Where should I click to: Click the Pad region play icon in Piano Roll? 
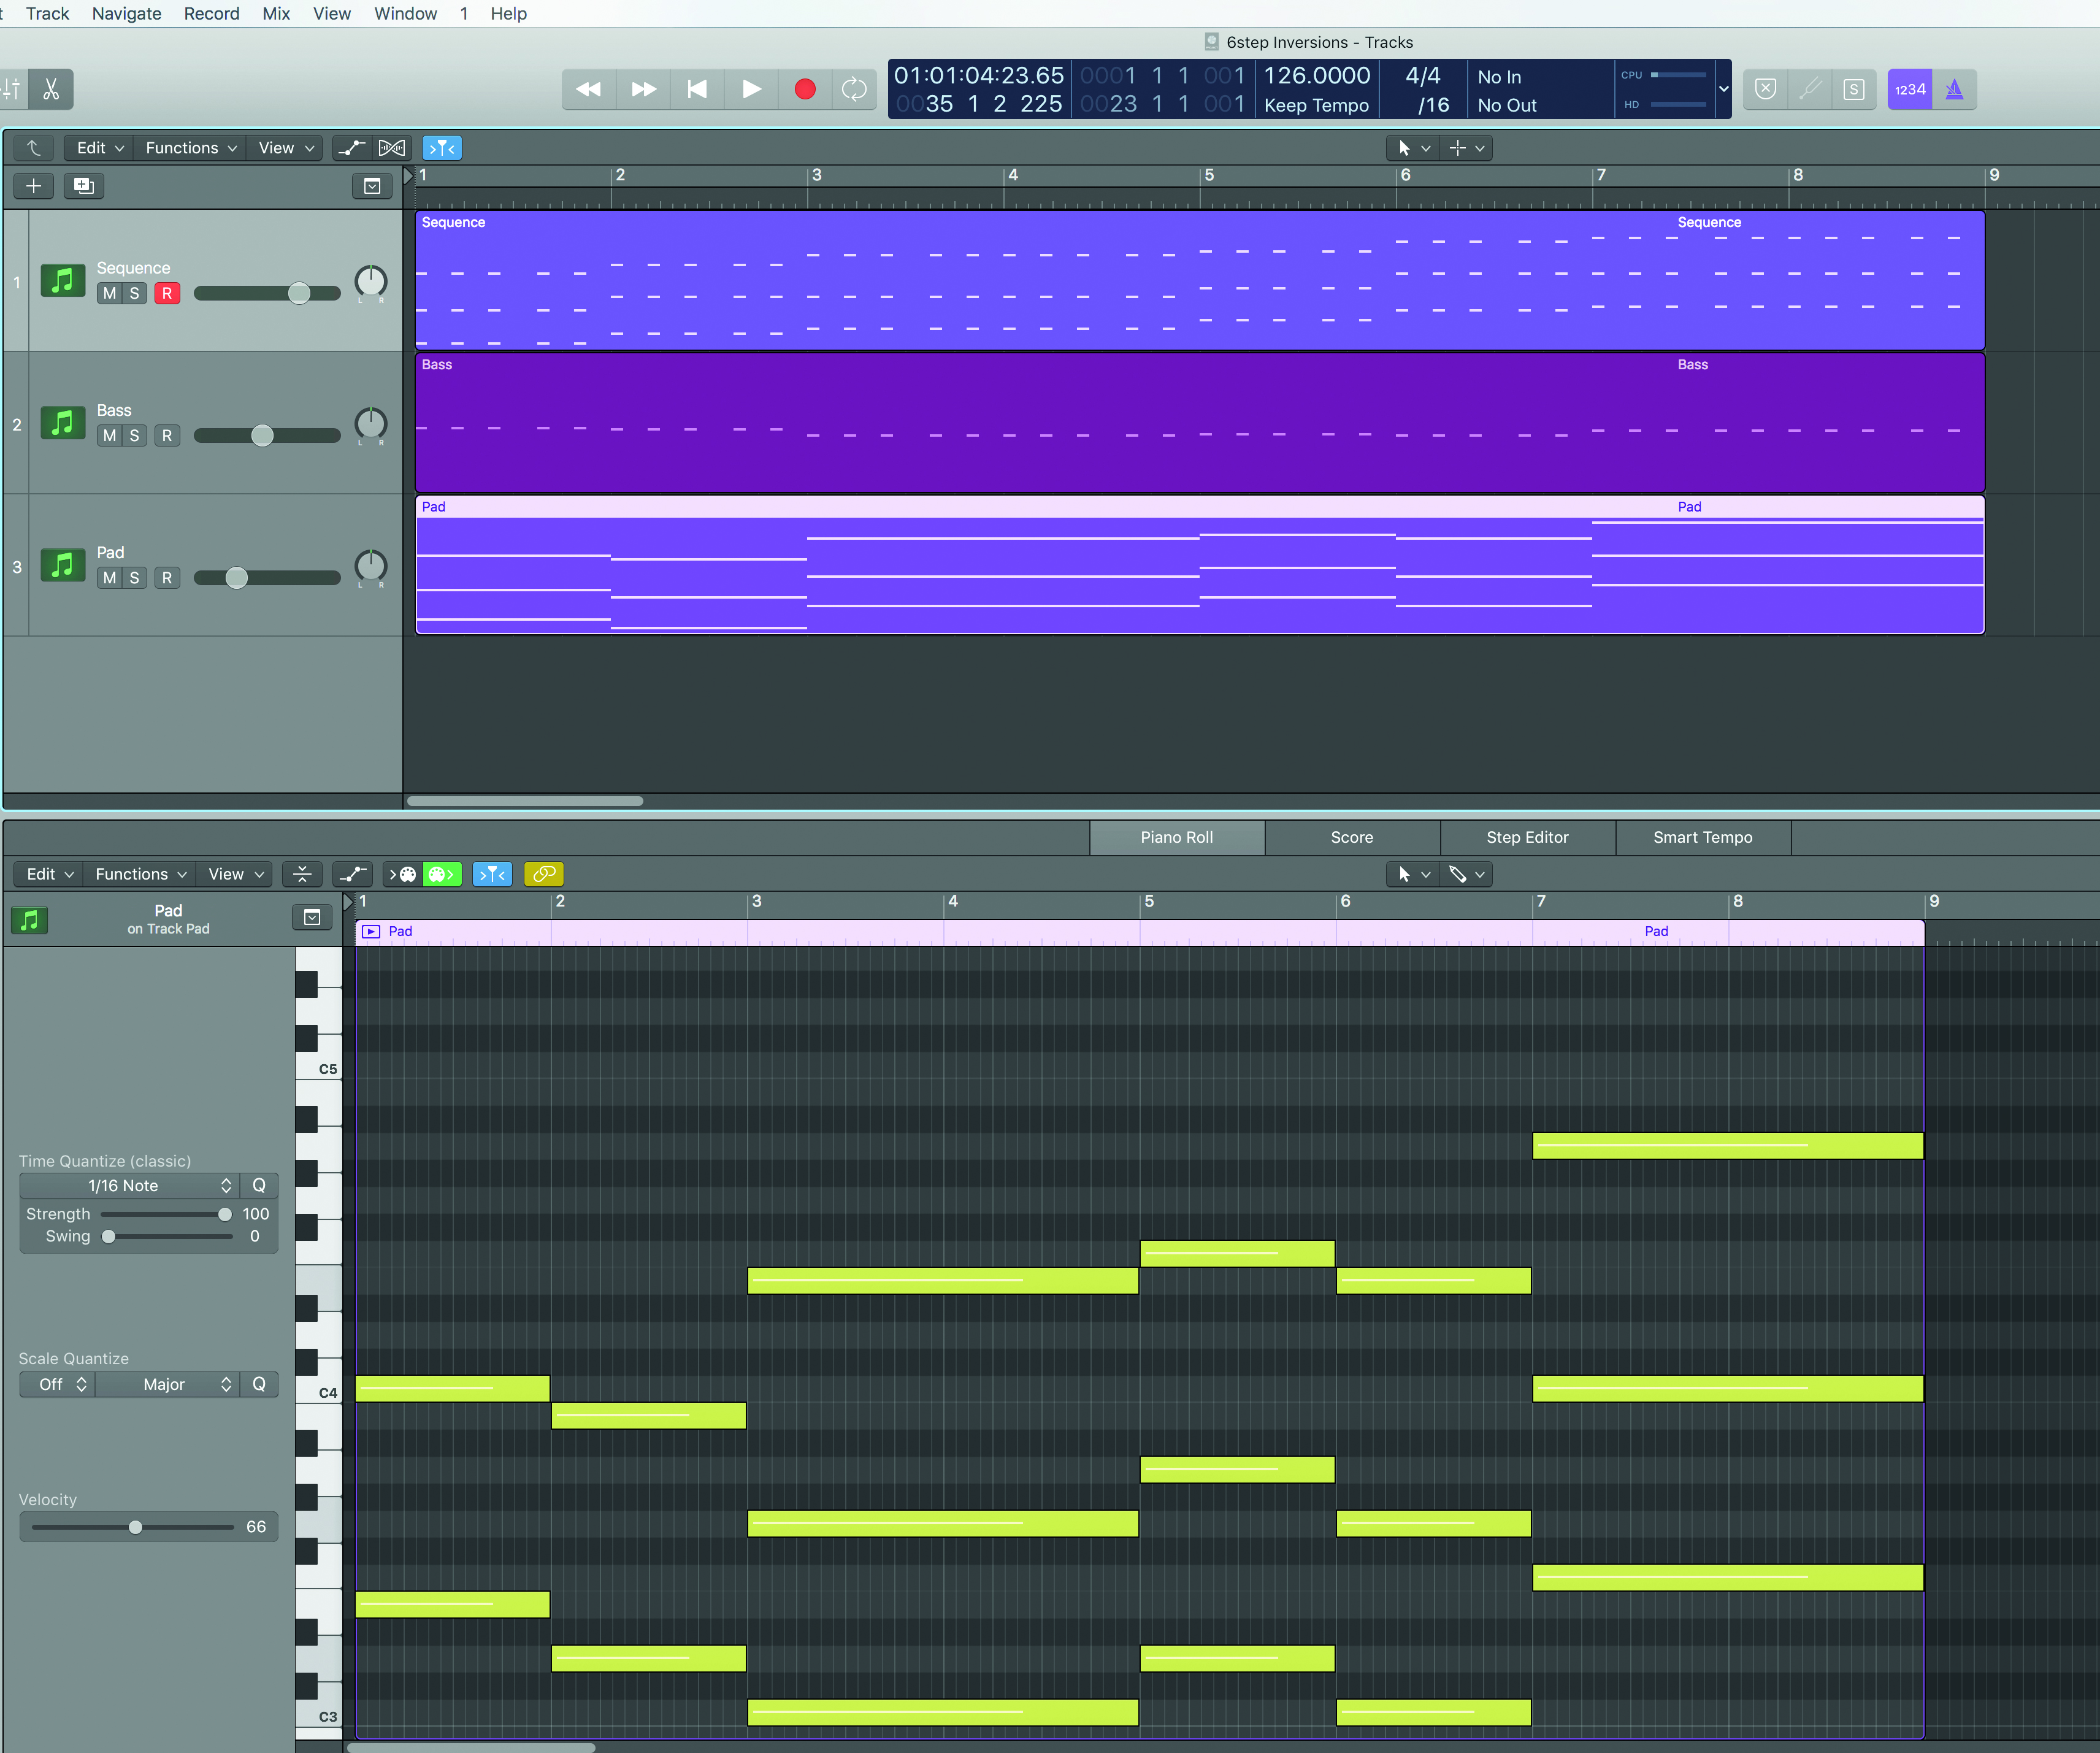pyautogui.click(x=371, y=931)
